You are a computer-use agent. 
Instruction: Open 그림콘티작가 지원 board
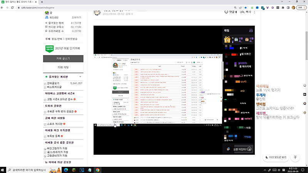tap(57, 156)
